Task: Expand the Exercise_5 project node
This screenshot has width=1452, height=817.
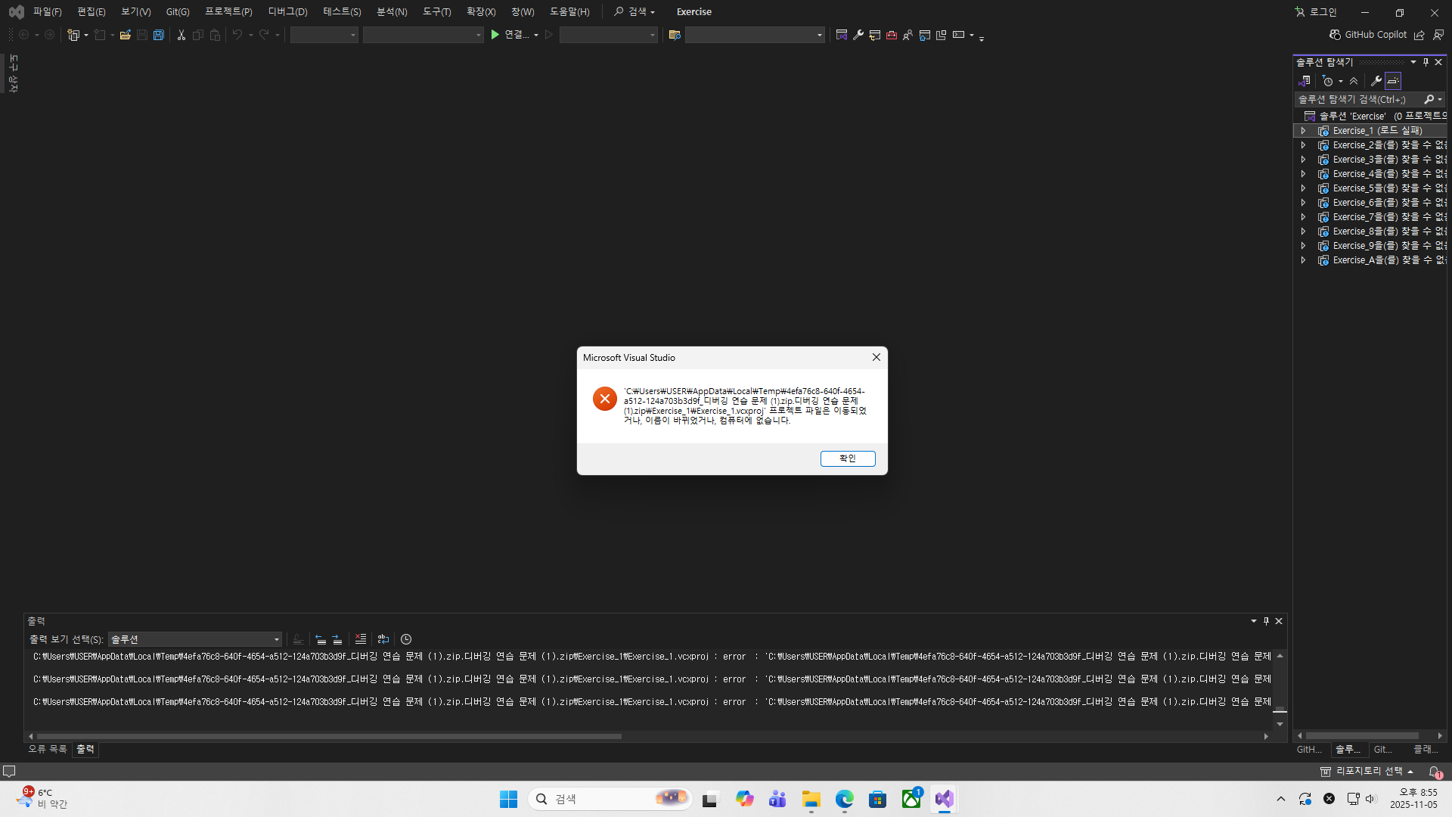Action: tap(1303, 188)
